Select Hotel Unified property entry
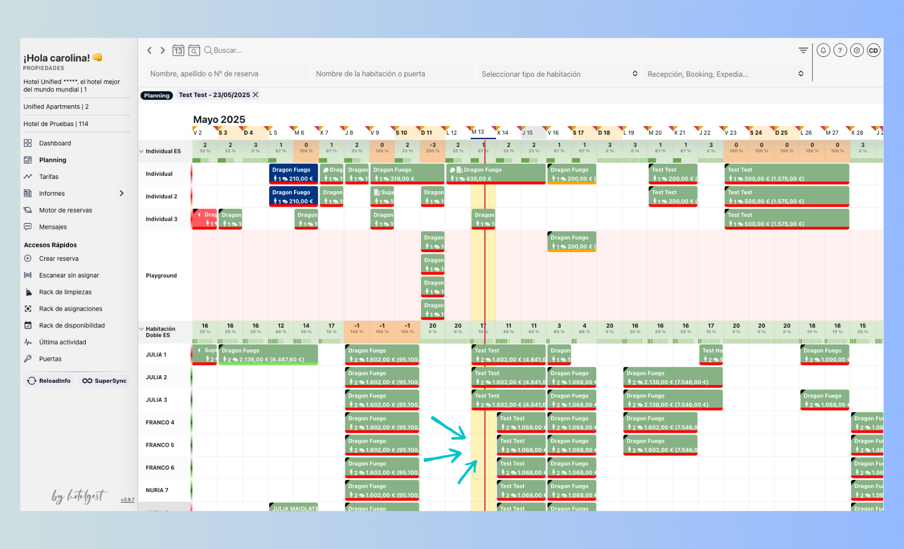Screen dimensions: 904x549 pyautogui.click(x=72, y=85)
